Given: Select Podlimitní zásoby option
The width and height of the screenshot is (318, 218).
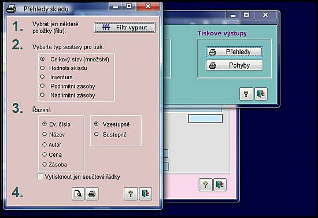Looking at the screenshot, I should coord(42,86).
